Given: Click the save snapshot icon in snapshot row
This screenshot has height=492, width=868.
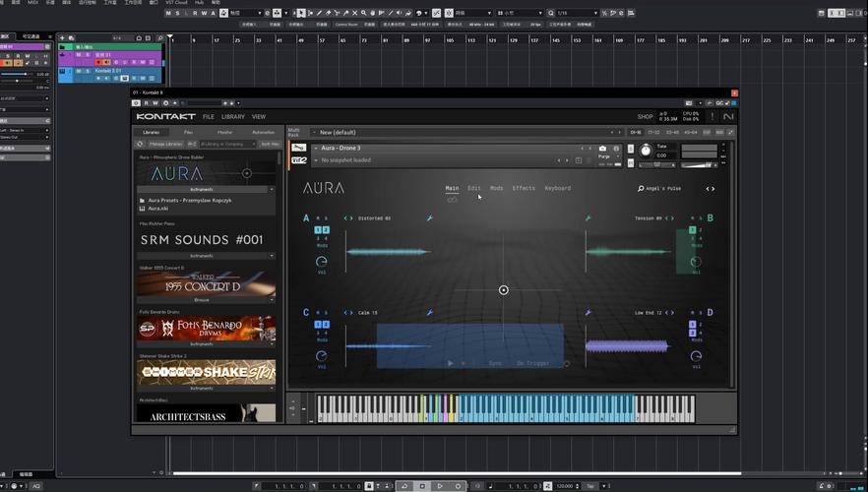Looking at the screenshot, I should [x=579, y=160].
